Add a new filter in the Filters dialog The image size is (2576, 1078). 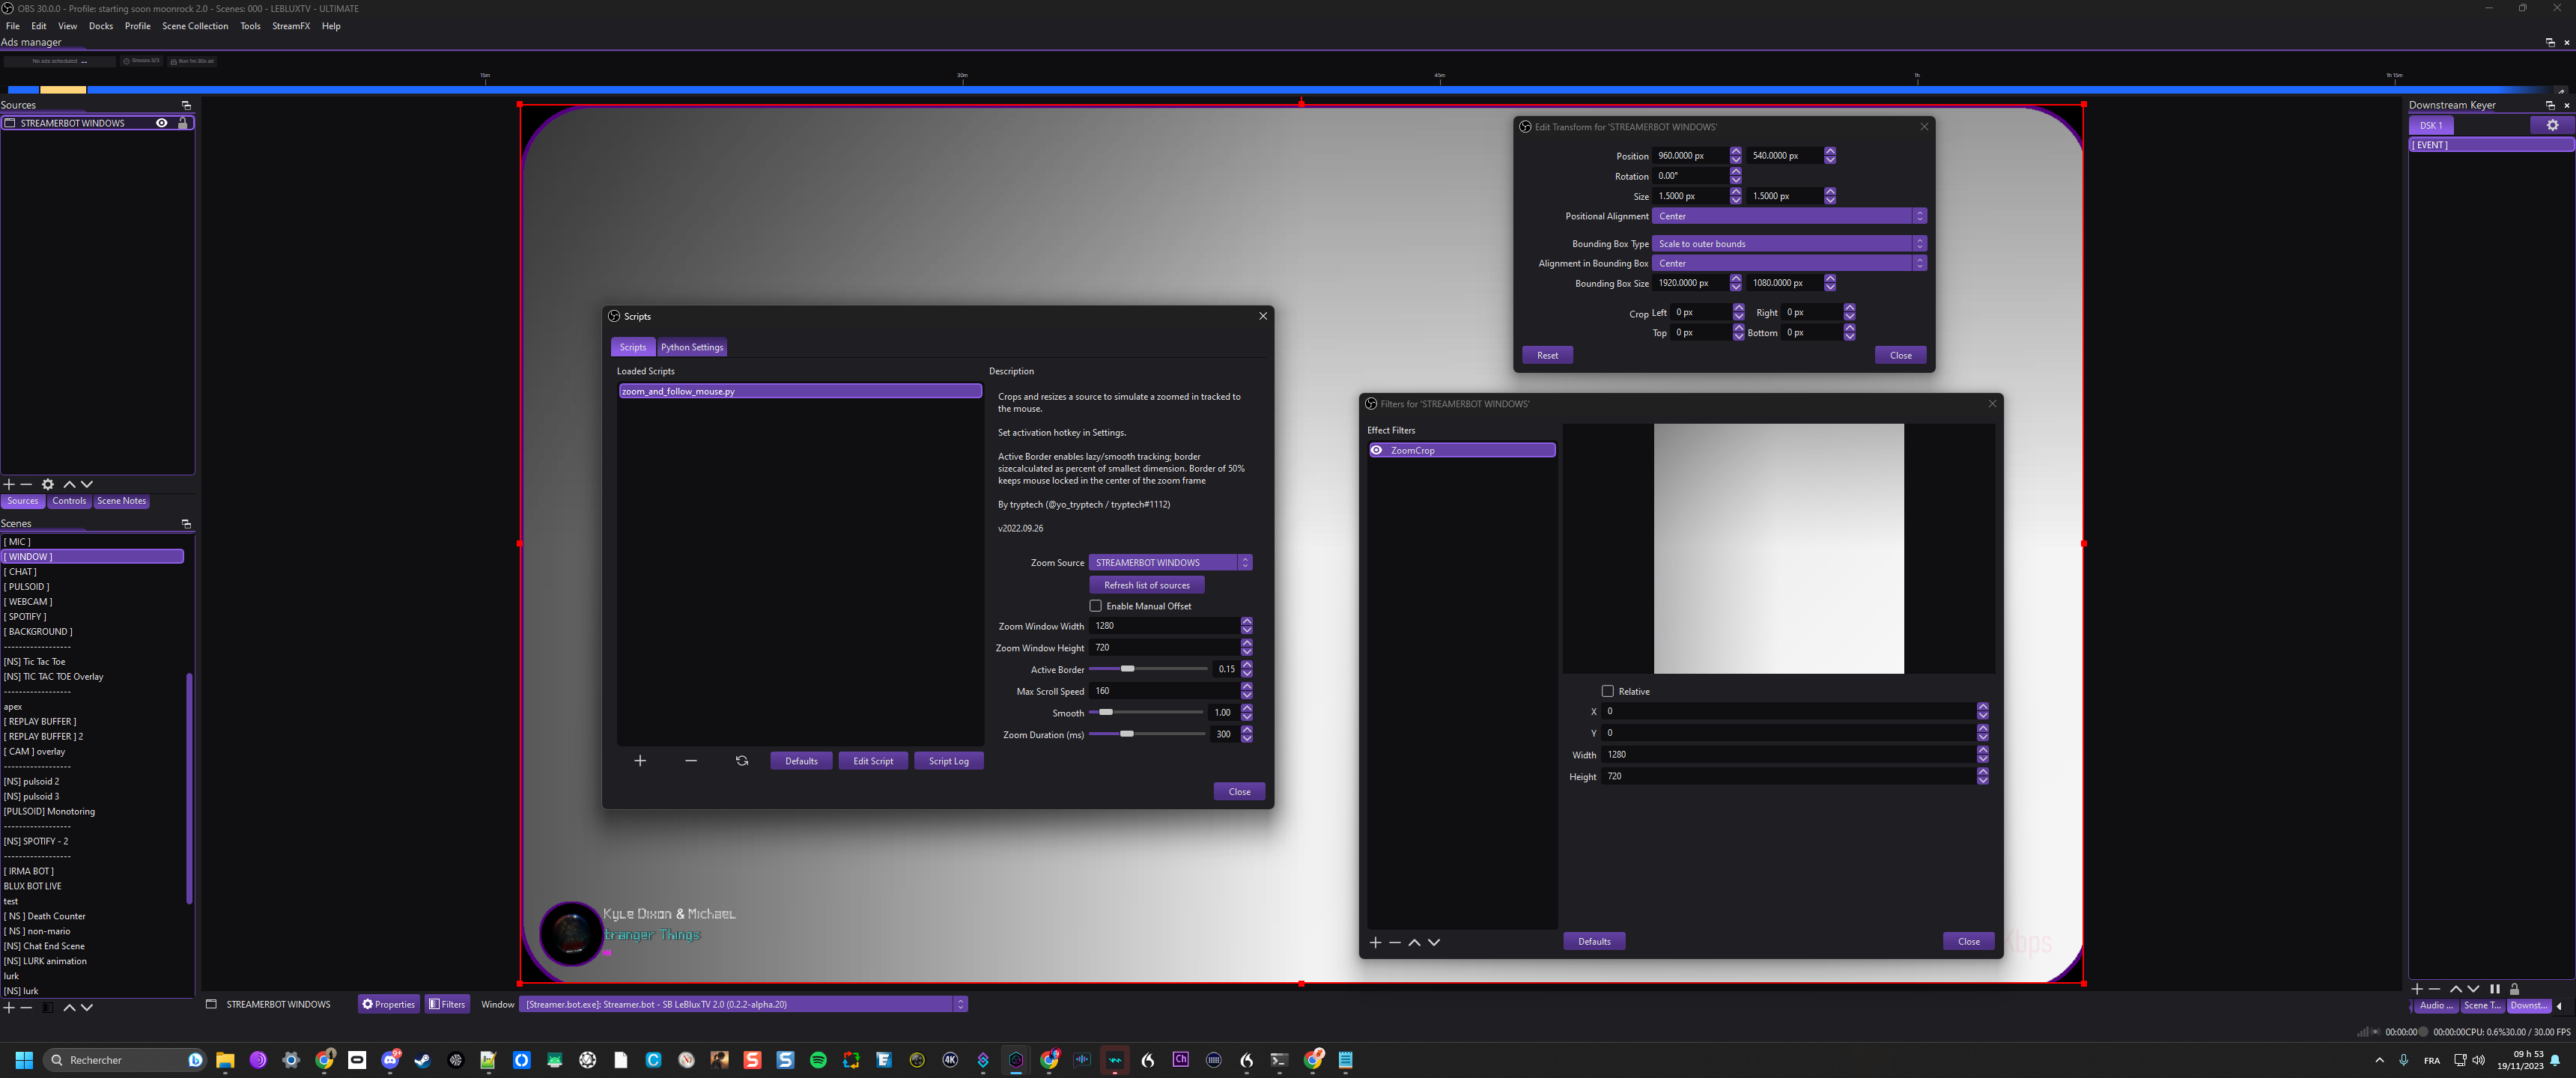click(x=1375, y=942)
